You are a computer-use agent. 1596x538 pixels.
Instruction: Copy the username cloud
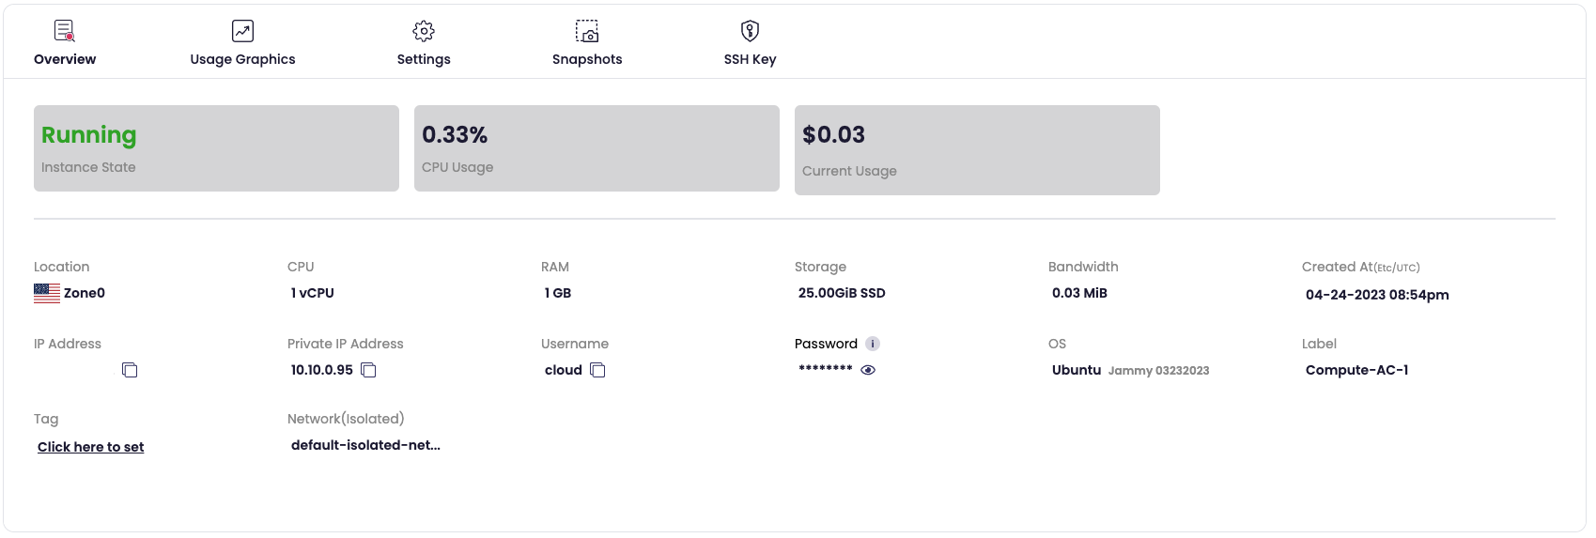tap(597, 370)
